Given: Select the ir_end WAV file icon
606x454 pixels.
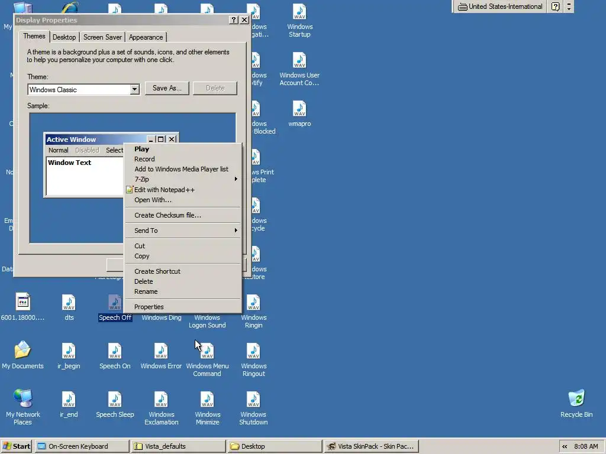Looking at the screenshot, I should click(69, 400).
